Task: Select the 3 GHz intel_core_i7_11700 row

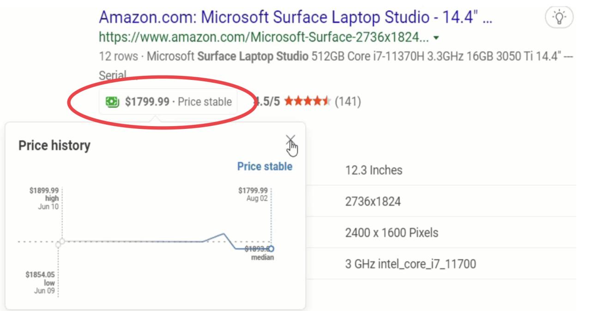Action: (410, 264)
